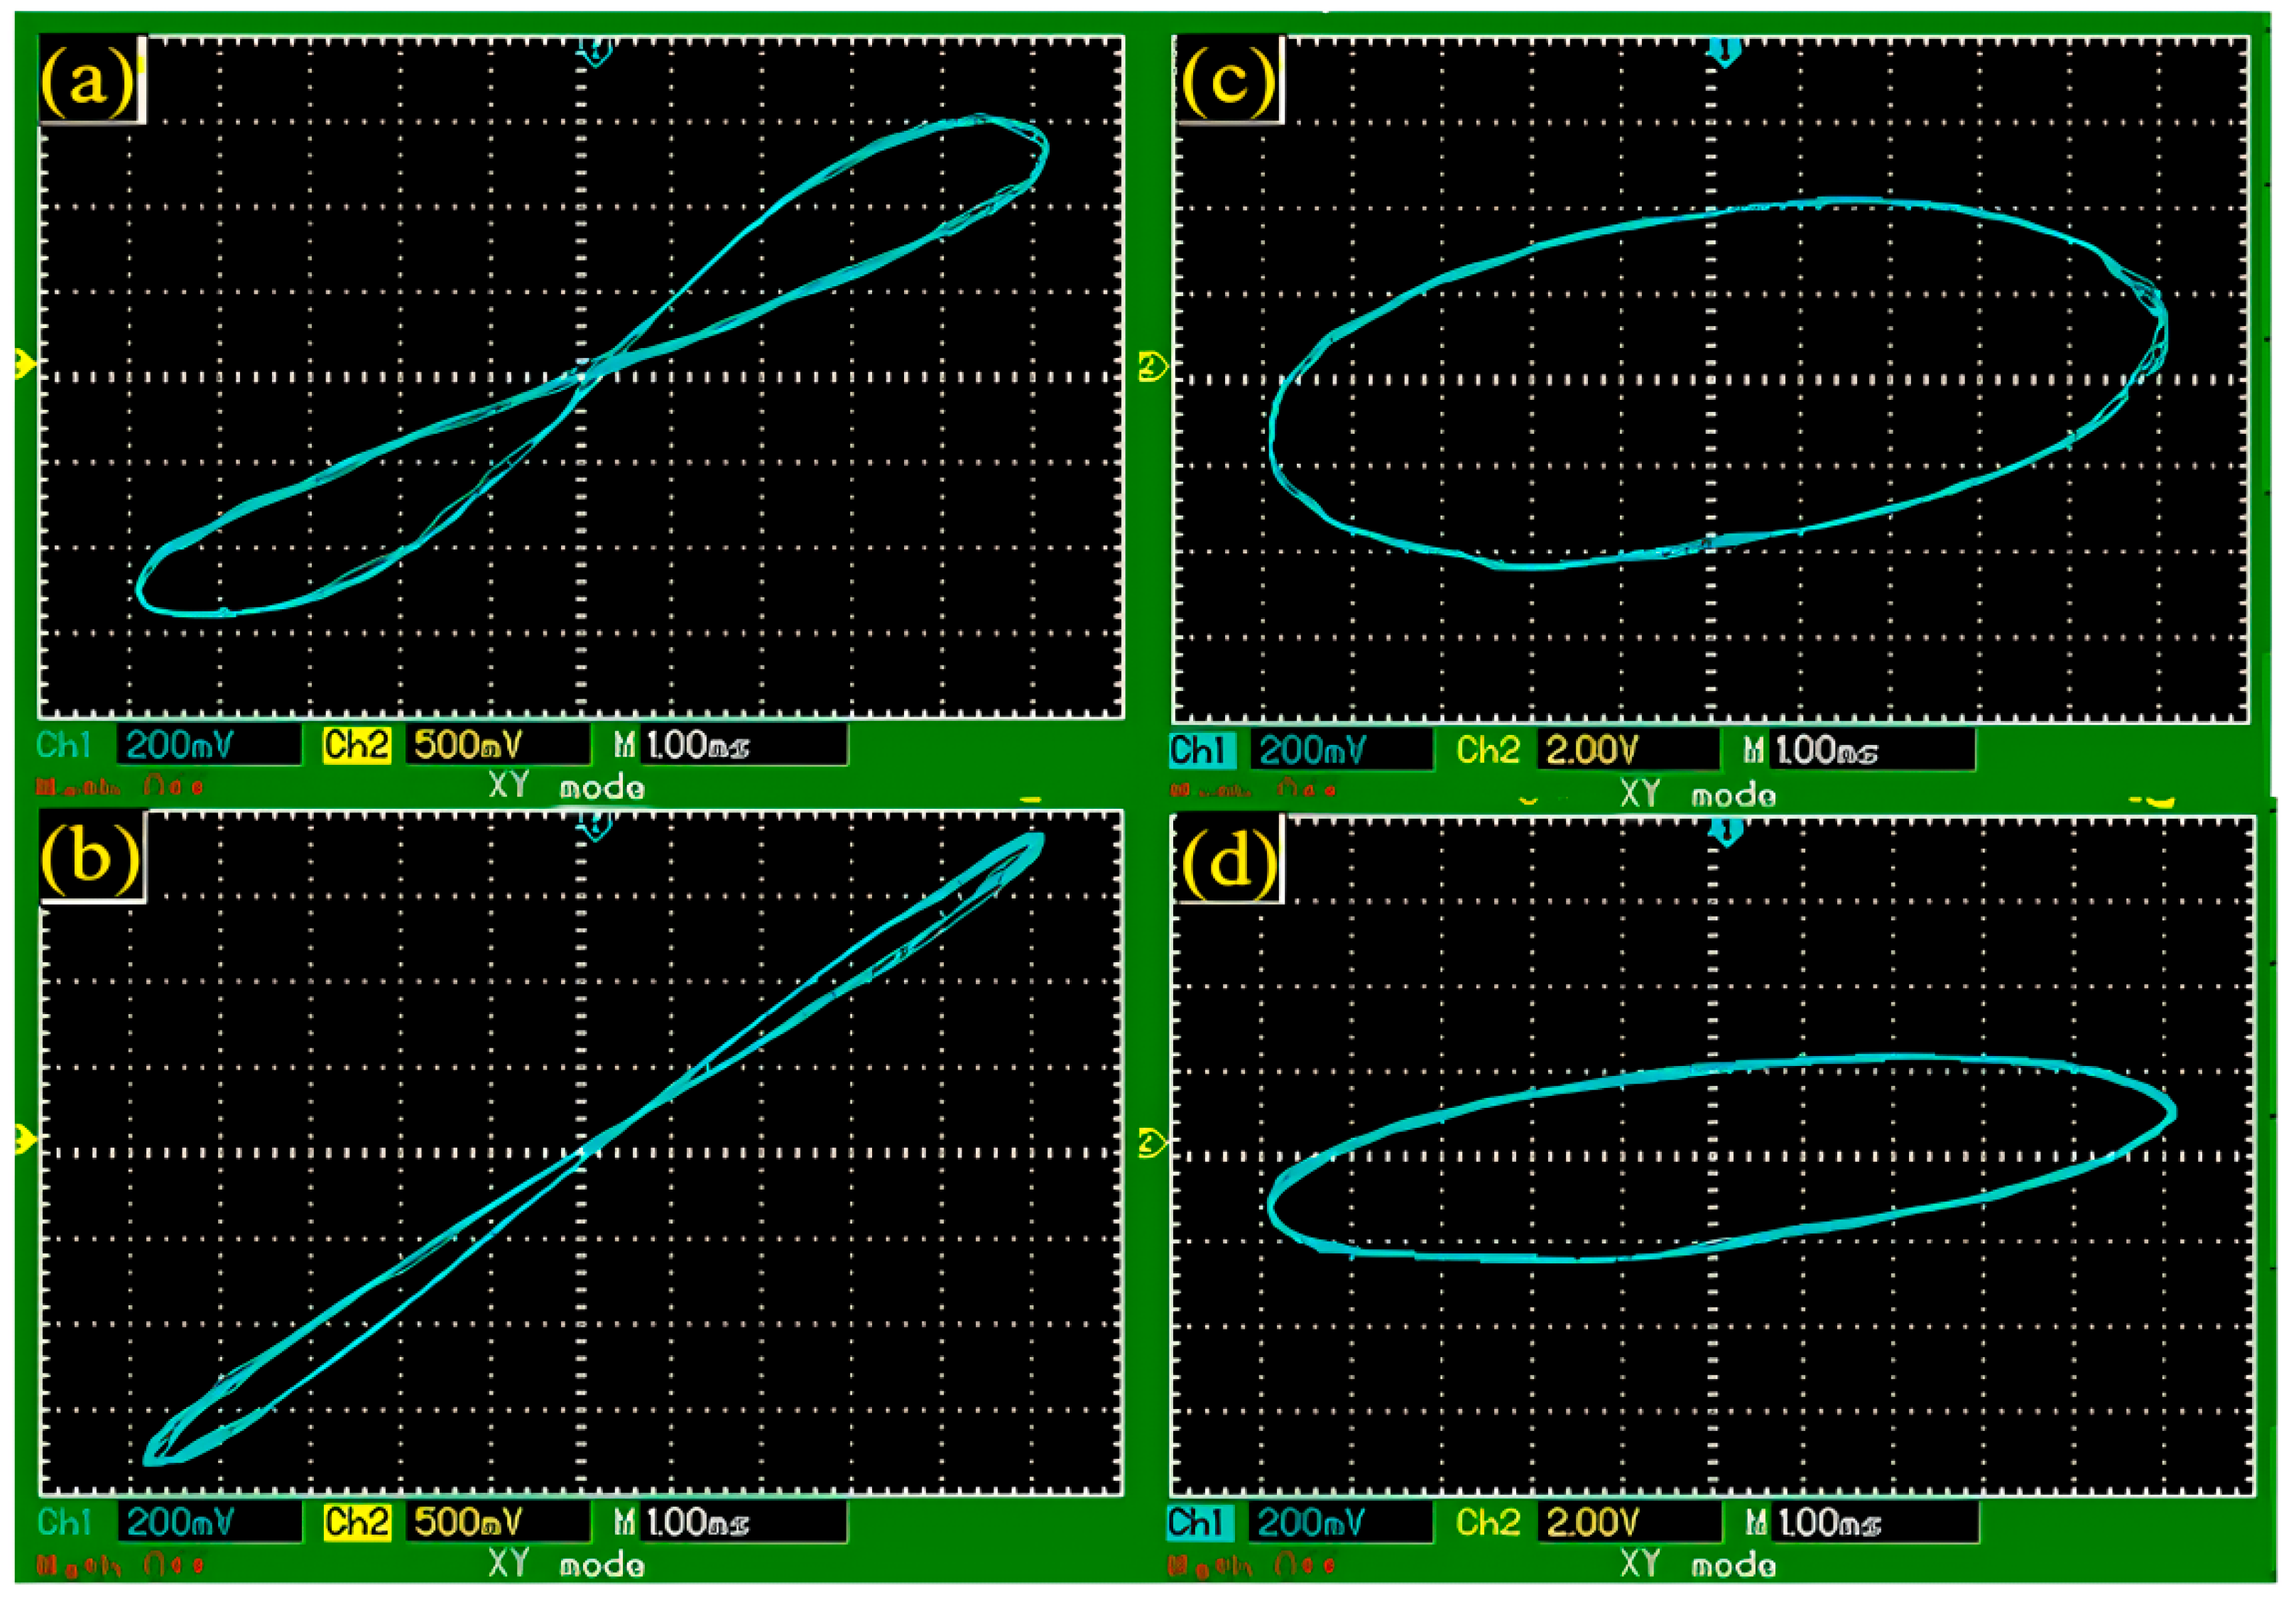Click channel 2 ground marker left of panel (d)

(x=1152, y=1142)
